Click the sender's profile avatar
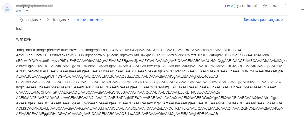Viewport: 308px width, 117px height. (7, 8)
